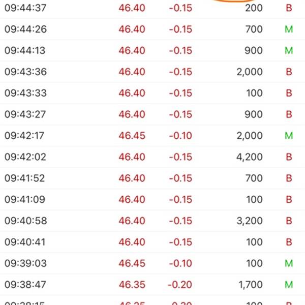This screenshot has height=305, width=305.
Task: Click the M marker on 09:42:17 row
Action: tap(289, 136)
